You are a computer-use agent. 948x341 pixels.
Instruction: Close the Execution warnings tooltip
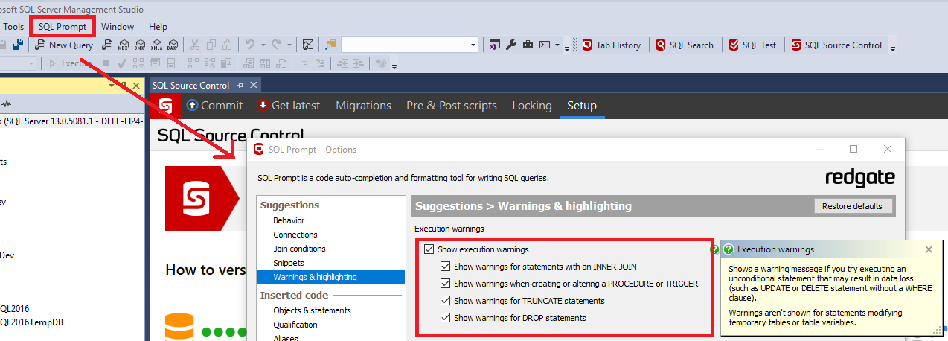click(928, 249)
